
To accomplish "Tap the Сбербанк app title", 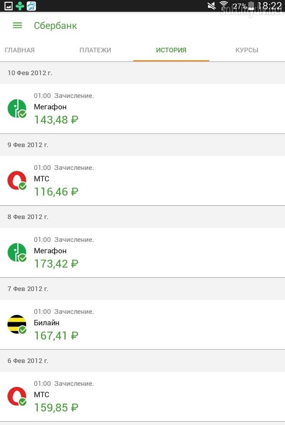I will (x=55, y=25).
